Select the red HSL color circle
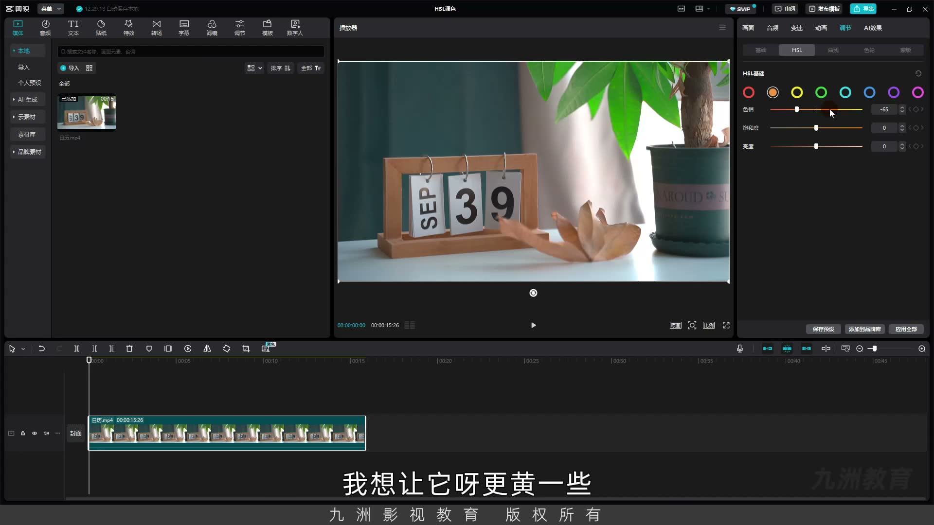Viewport: 934px width, 525px height. tap(749, 92)
